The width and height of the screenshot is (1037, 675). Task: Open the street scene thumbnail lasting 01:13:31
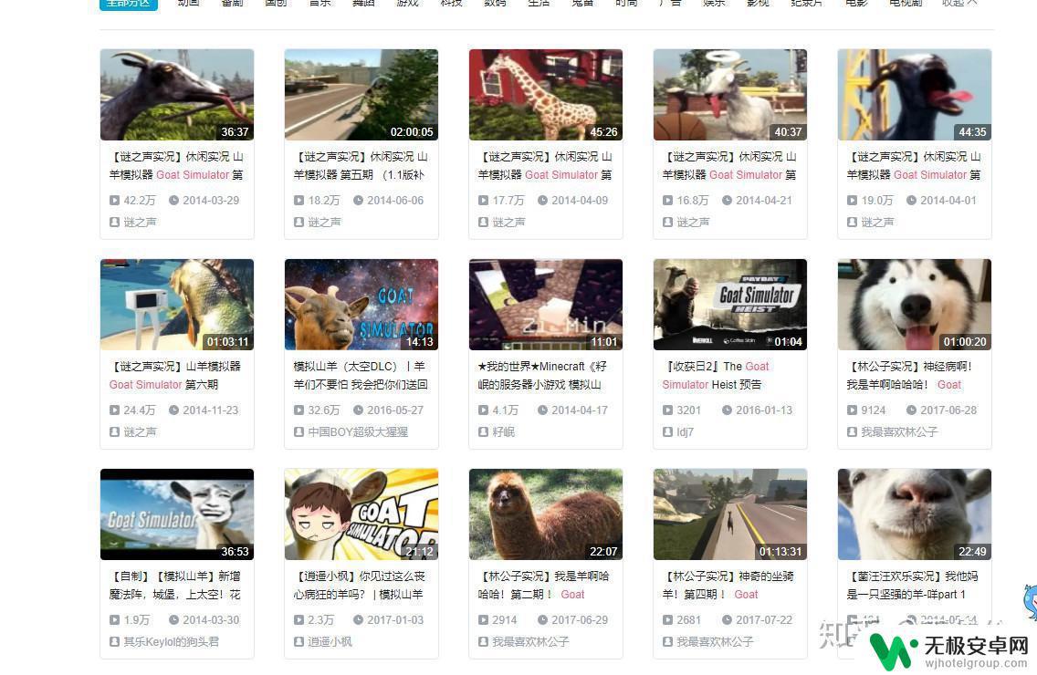[x=730, y=514]
